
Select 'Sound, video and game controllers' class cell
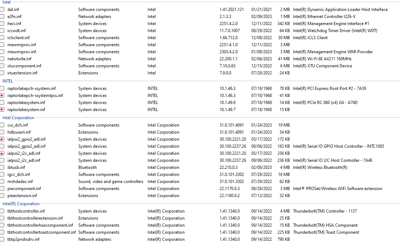(x=111, y=182)
